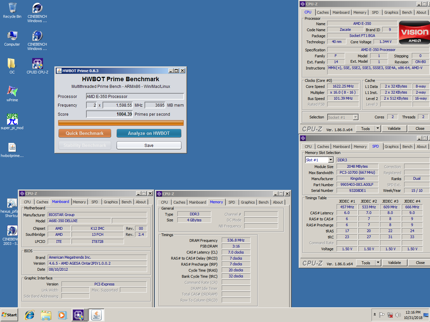The width and height of the screenshot is (430, 322).
Task: Open the Start menu
Action: point(9,315)
